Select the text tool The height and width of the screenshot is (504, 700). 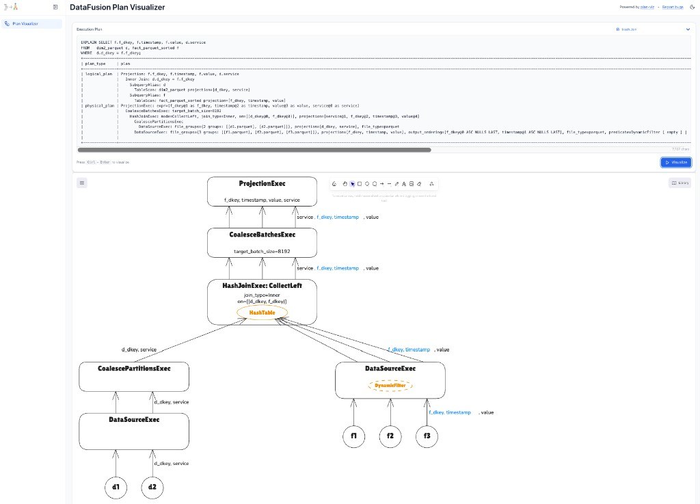pyautogui.click(x=404, y=184)
